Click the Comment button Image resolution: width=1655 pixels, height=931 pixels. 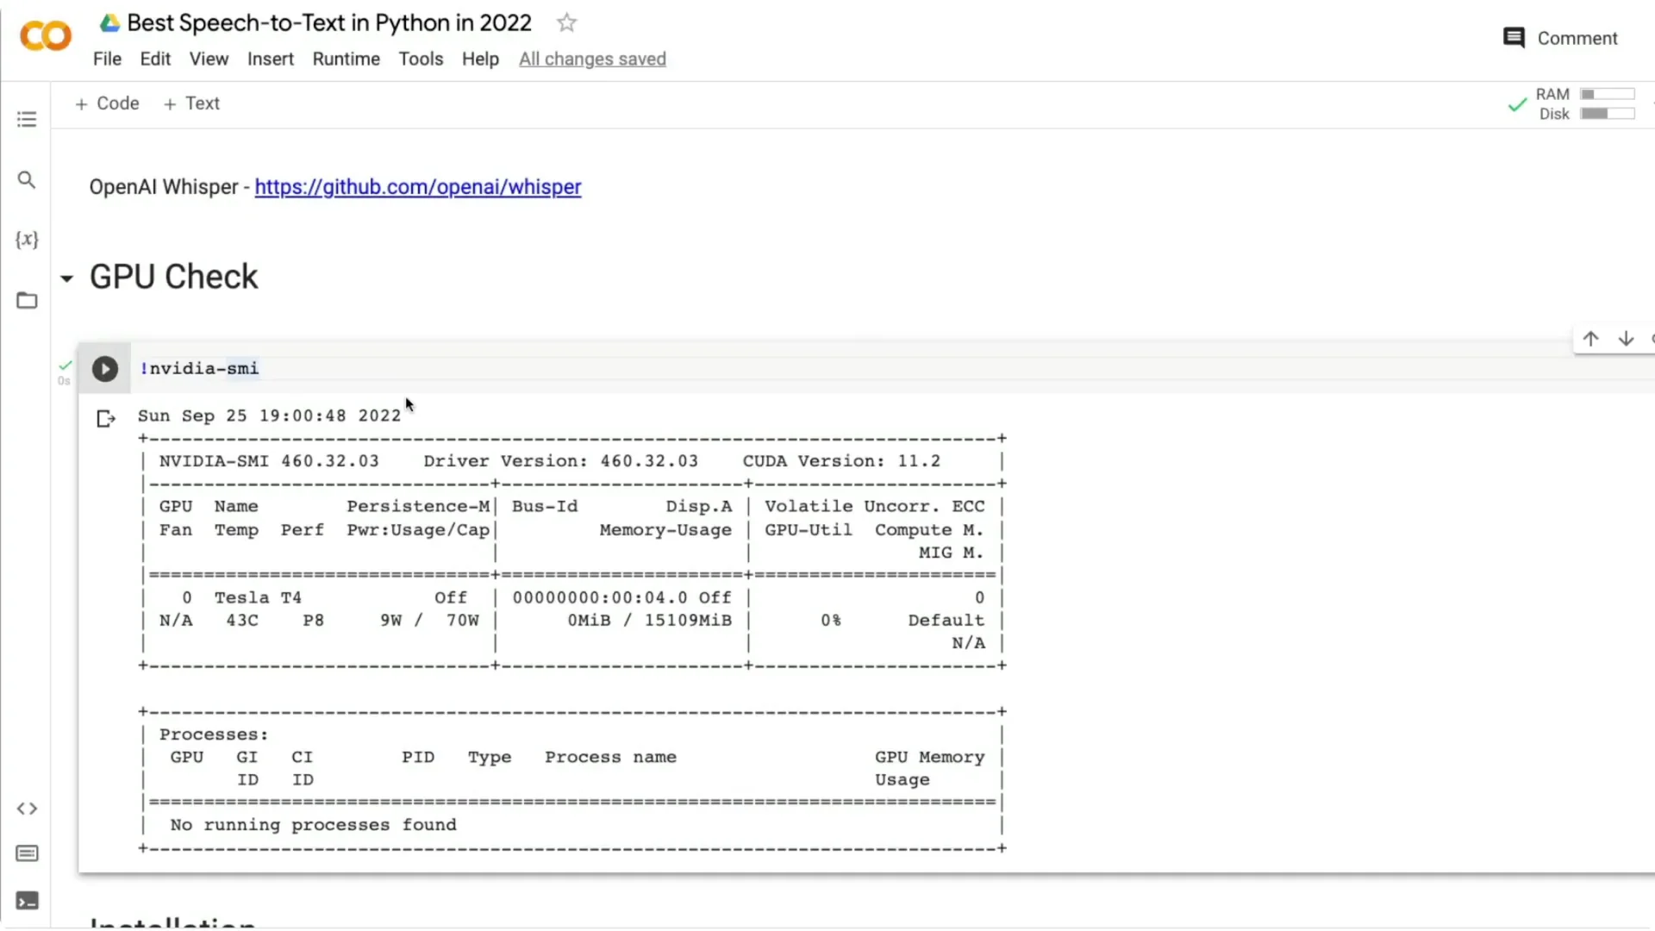point(1559,38)
